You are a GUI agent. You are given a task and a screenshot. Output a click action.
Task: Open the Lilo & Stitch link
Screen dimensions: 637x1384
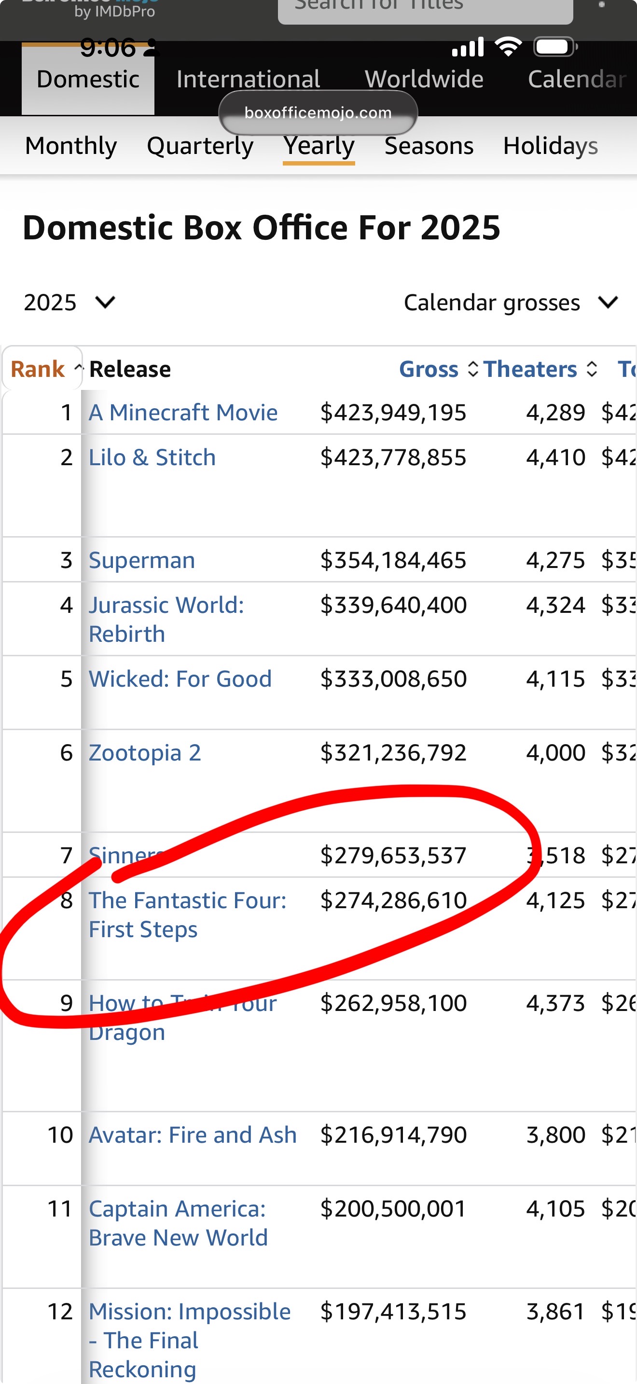(152, 457)
